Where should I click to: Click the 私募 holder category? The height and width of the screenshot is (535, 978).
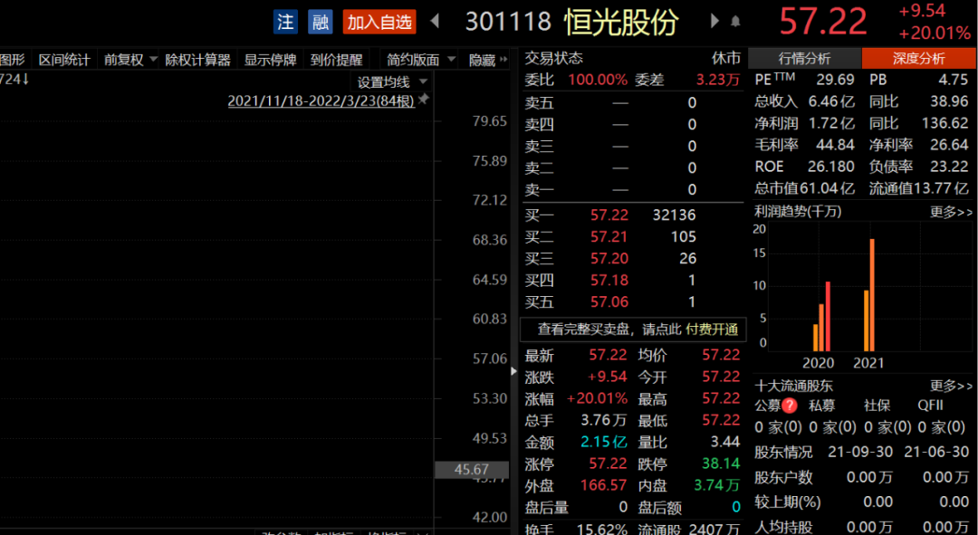coord(822,406)
